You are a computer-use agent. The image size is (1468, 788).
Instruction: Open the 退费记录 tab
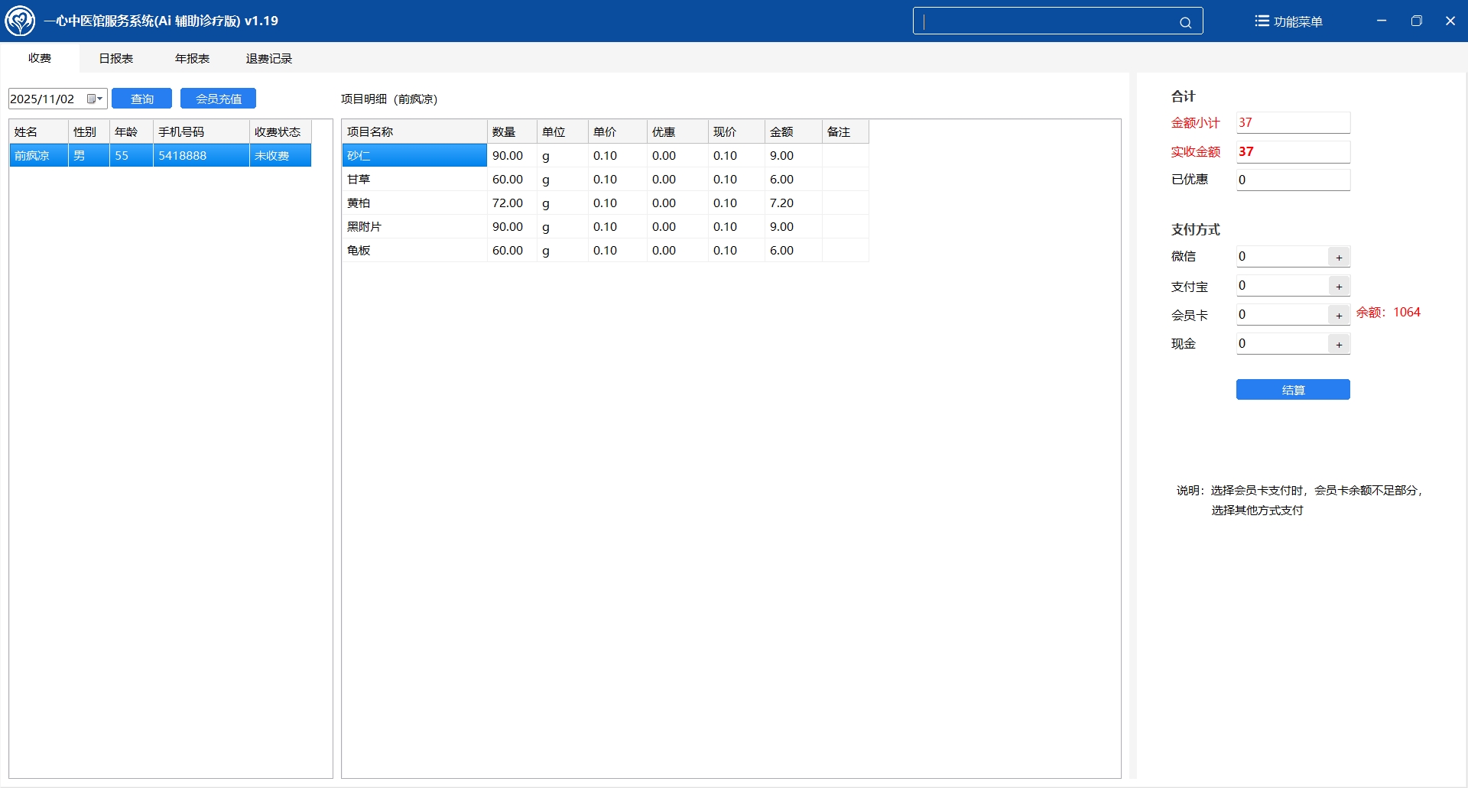tap(268, 59)
